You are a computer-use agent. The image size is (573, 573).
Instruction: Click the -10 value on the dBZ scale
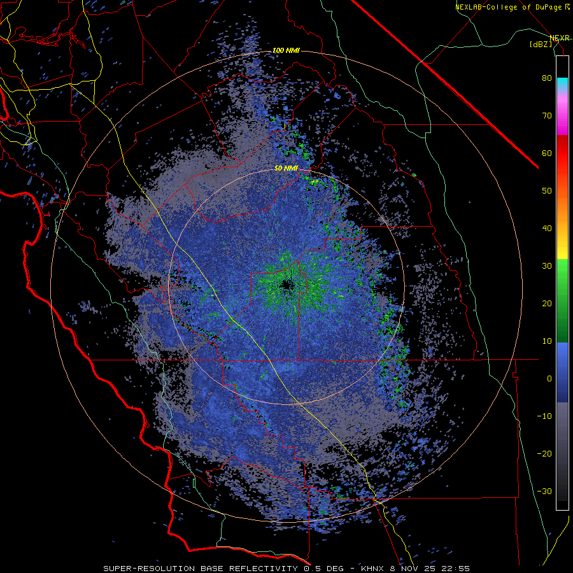544,416
